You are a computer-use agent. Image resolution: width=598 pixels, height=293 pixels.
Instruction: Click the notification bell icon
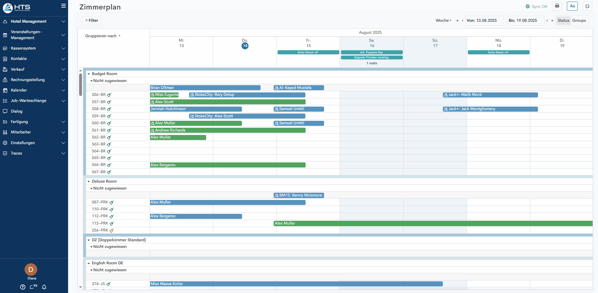pos(44,287)
